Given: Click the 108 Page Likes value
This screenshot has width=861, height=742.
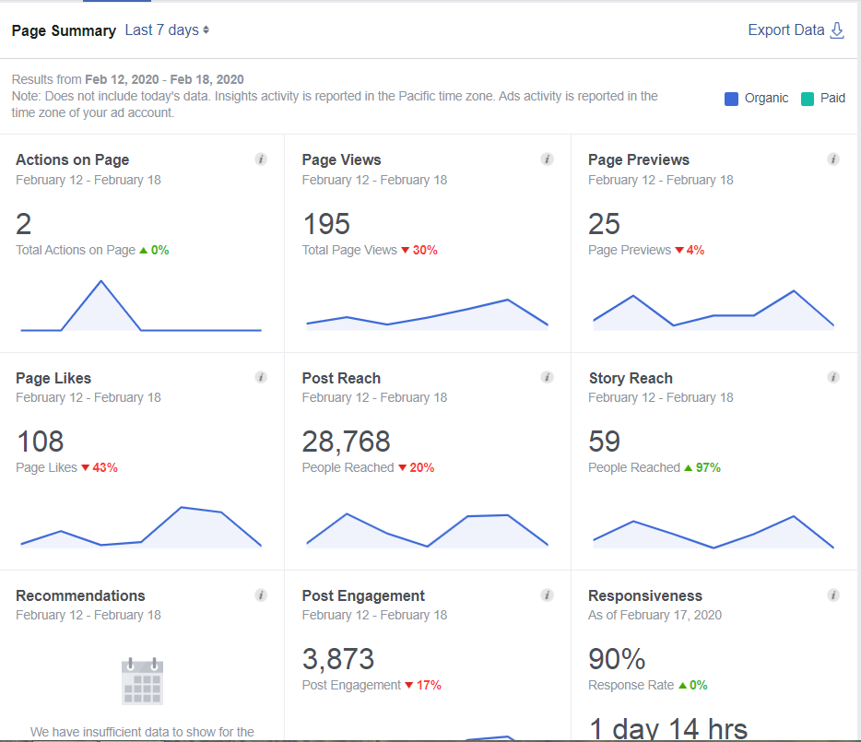Looking at the screenshot, I should pyautogui.click(x=40, y=442).
